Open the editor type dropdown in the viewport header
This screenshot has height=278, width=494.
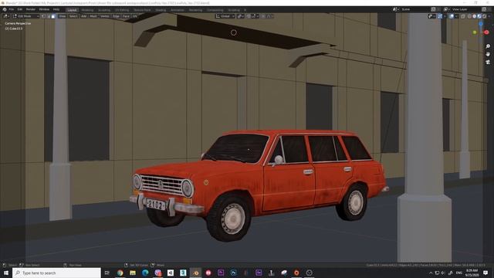point(6,16)
